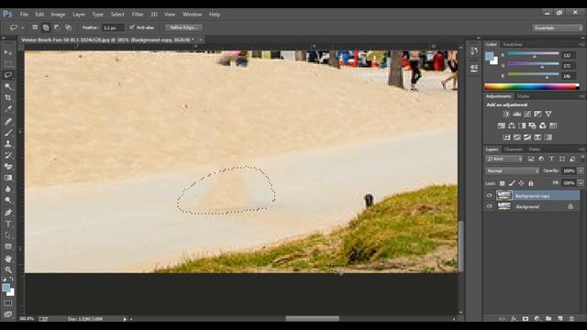587x330 pixels.
Task: Switch to the Channels tab
Action: pyautogui.click(x=514, y=149)
